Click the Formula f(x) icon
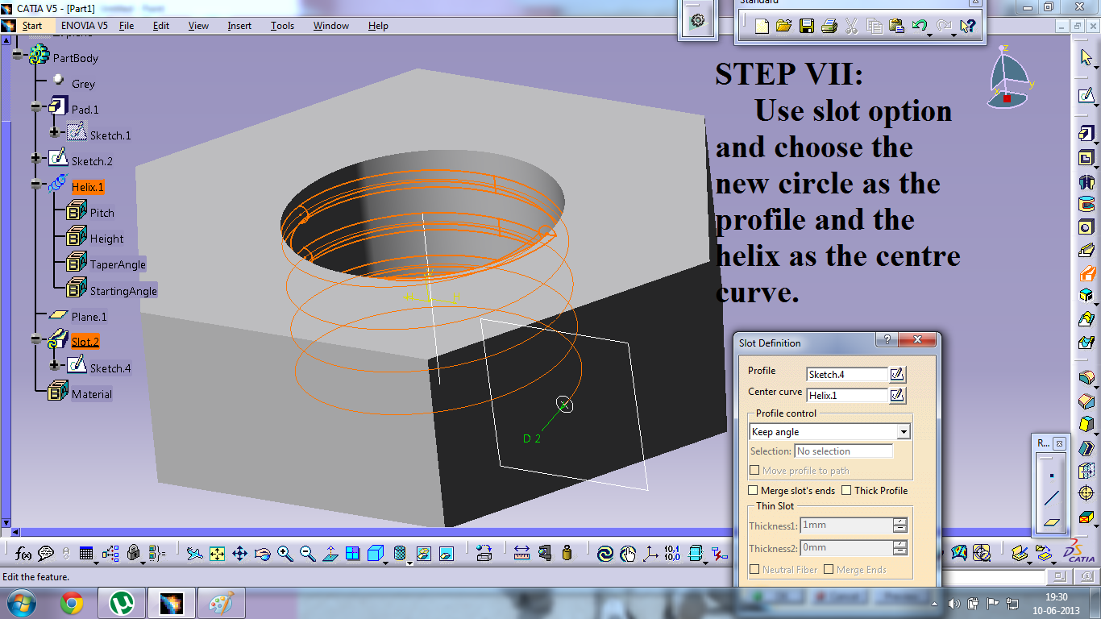This screenshot has height=619, width=1101. pyautogui.click(x=23, y=553)
